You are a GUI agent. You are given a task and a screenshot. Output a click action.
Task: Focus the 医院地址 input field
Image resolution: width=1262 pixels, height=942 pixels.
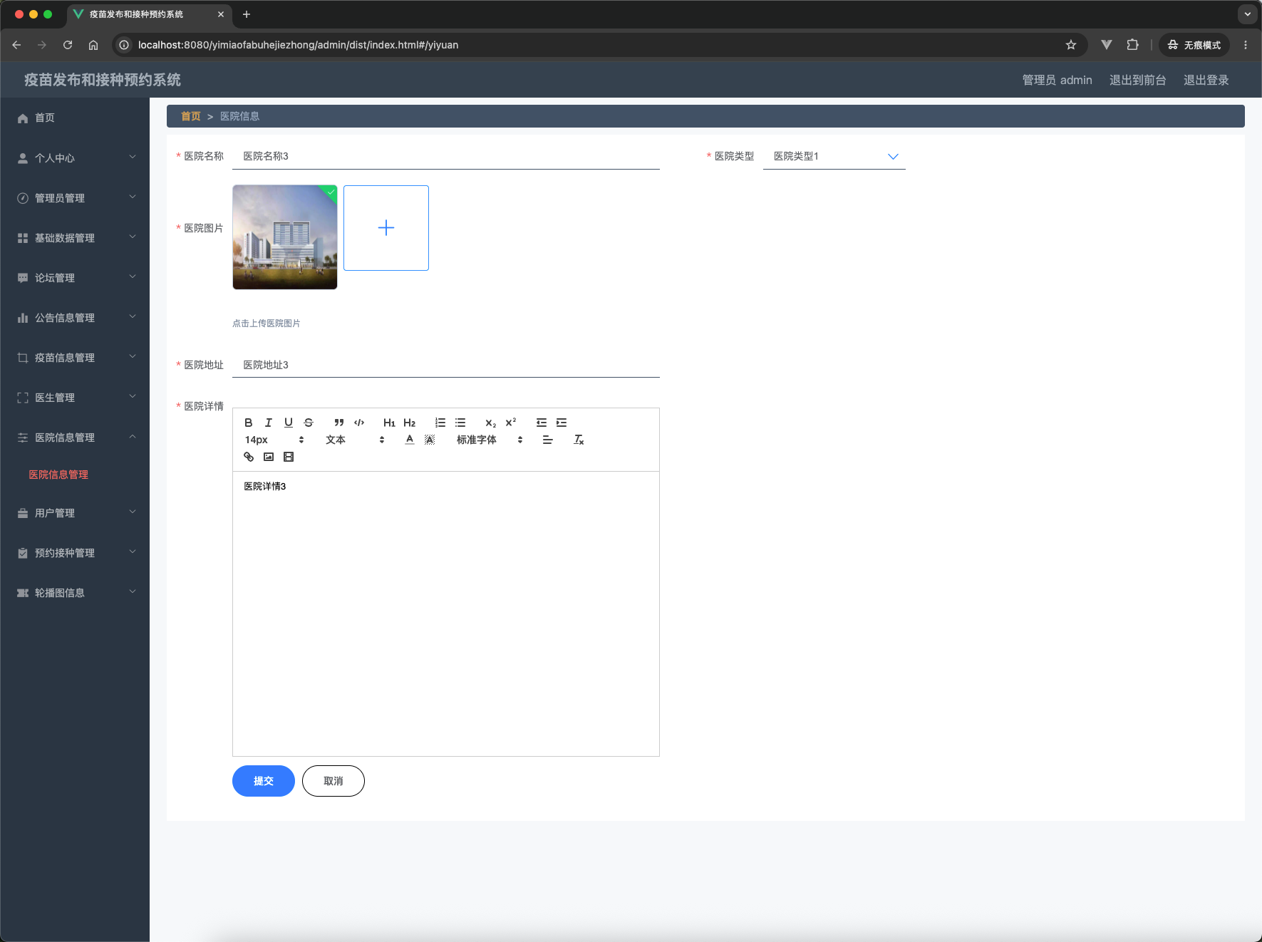click(x=446, y=365)
